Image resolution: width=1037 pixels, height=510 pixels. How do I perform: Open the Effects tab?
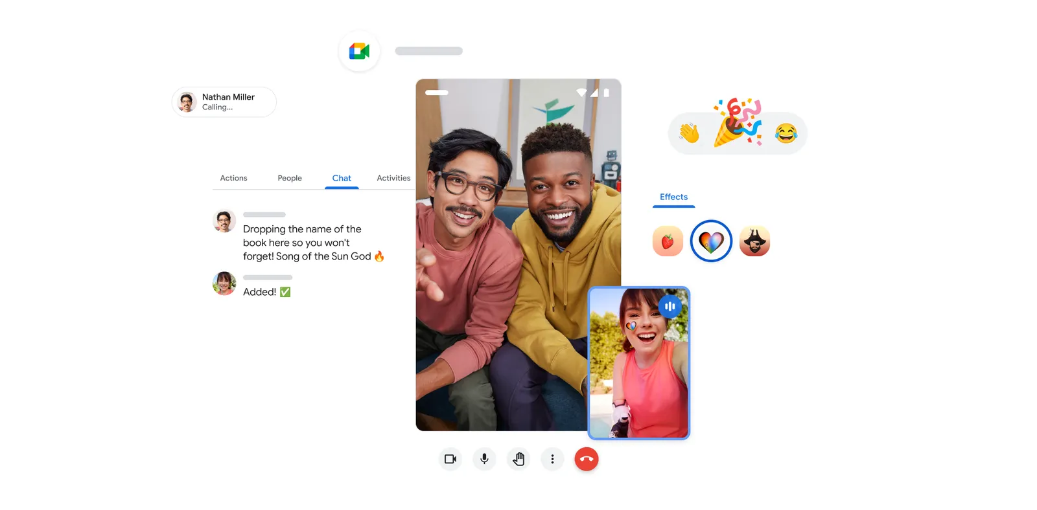coord(673,197)
